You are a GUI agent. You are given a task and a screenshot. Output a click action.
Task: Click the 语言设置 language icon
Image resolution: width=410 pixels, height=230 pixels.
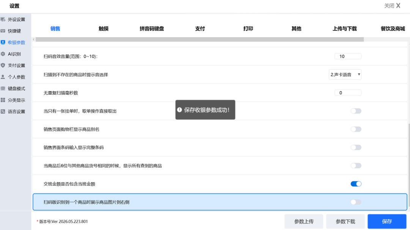pos(3,112)
